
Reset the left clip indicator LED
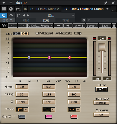coord(94,38)
